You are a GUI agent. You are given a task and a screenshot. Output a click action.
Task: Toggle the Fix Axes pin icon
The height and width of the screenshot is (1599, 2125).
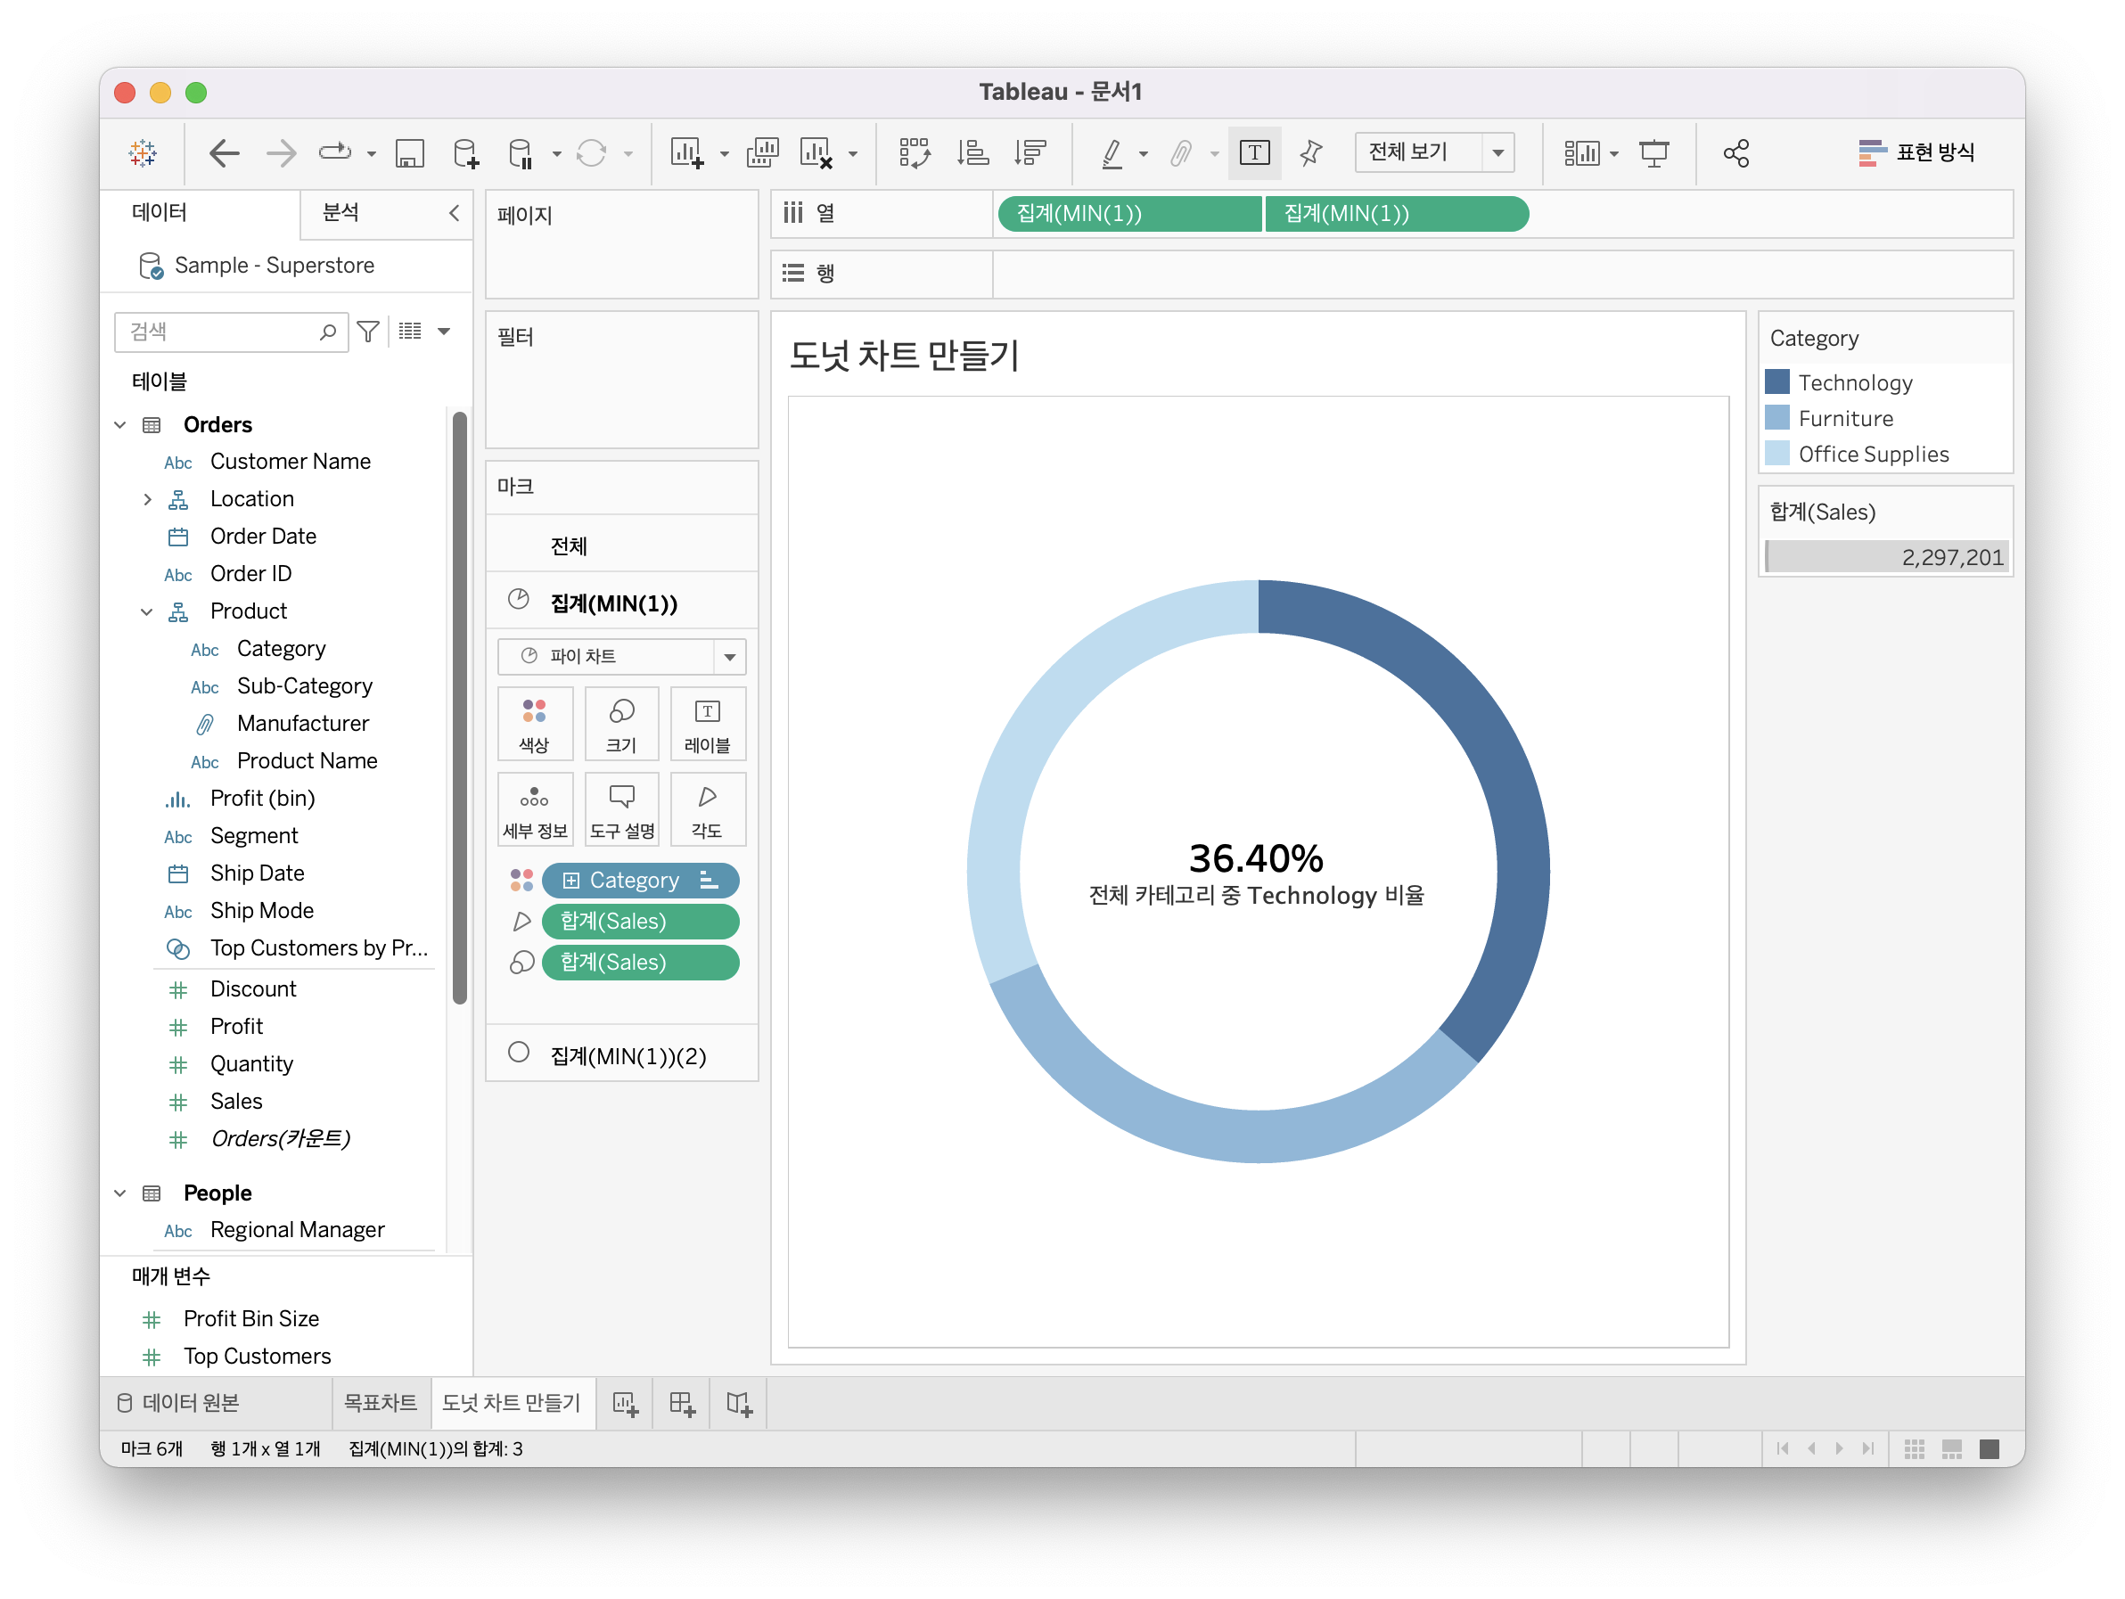pyautogui.click(x=1311, y=152)
